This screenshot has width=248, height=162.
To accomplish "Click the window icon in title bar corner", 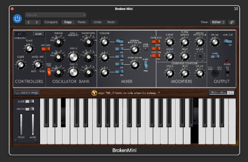I will (236, 9).
